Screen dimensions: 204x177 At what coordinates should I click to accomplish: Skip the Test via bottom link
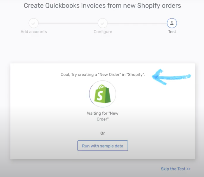[176, 169]
